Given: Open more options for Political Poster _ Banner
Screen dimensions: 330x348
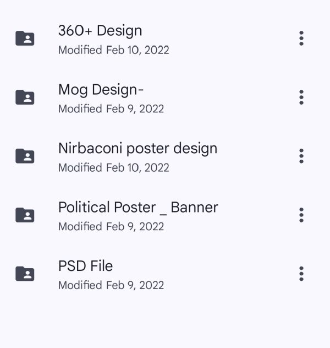Looking at the screenshot, I should [x=301, y=215].
